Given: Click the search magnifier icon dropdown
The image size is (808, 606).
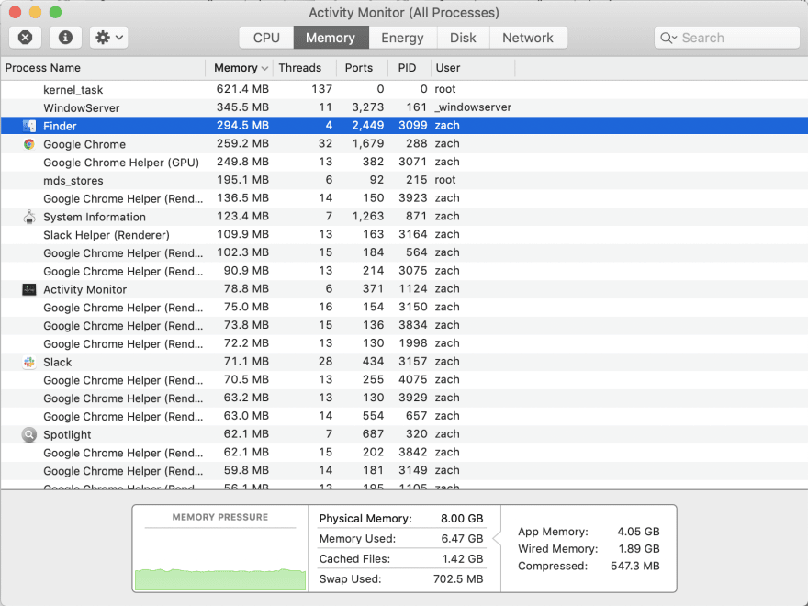Looking at the screenshot, I should [668, 39].
